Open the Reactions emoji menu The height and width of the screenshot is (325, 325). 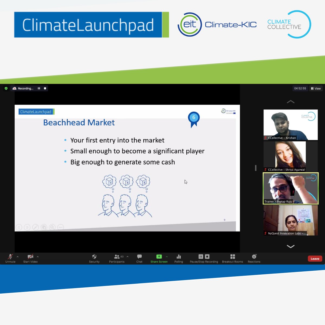point(254,258)
